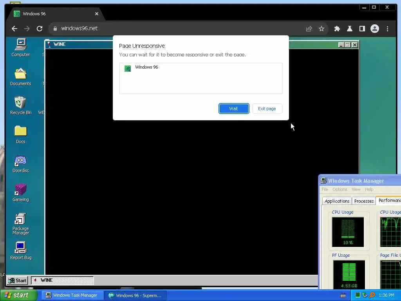This screenshot has width=401, height=301.
Task: Open Task Manager Options menu
Action: click(x=340, y=189)
